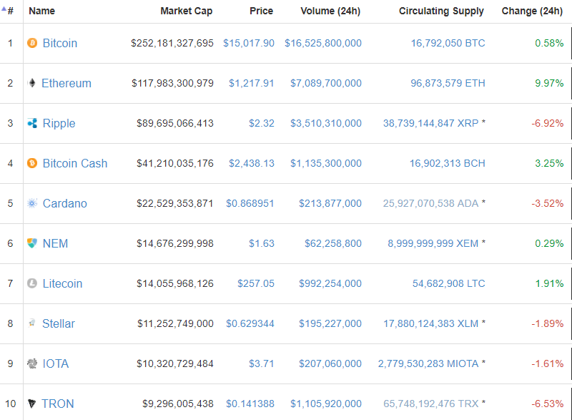Sort by the Volume (24h) column header
The image size is (572, 420).
pyautogui.click(x=330, y=11)
